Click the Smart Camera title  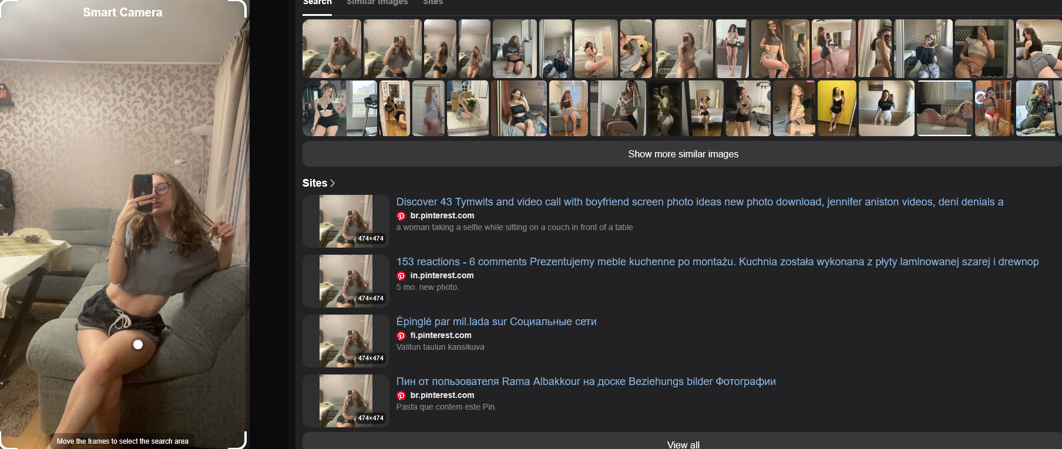tap(123, 12)
